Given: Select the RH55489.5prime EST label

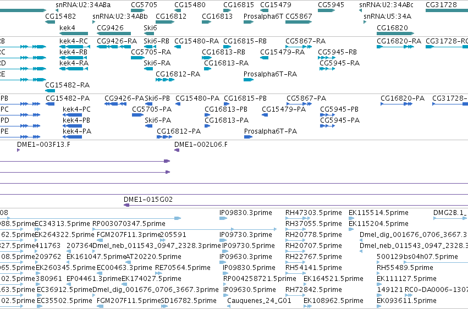Looking at the screenshot, I should tap(405, 268).
